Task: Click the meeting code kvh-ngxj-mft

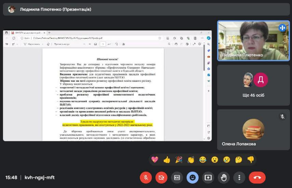Action: pyautogui.click(x=39, y=177)
